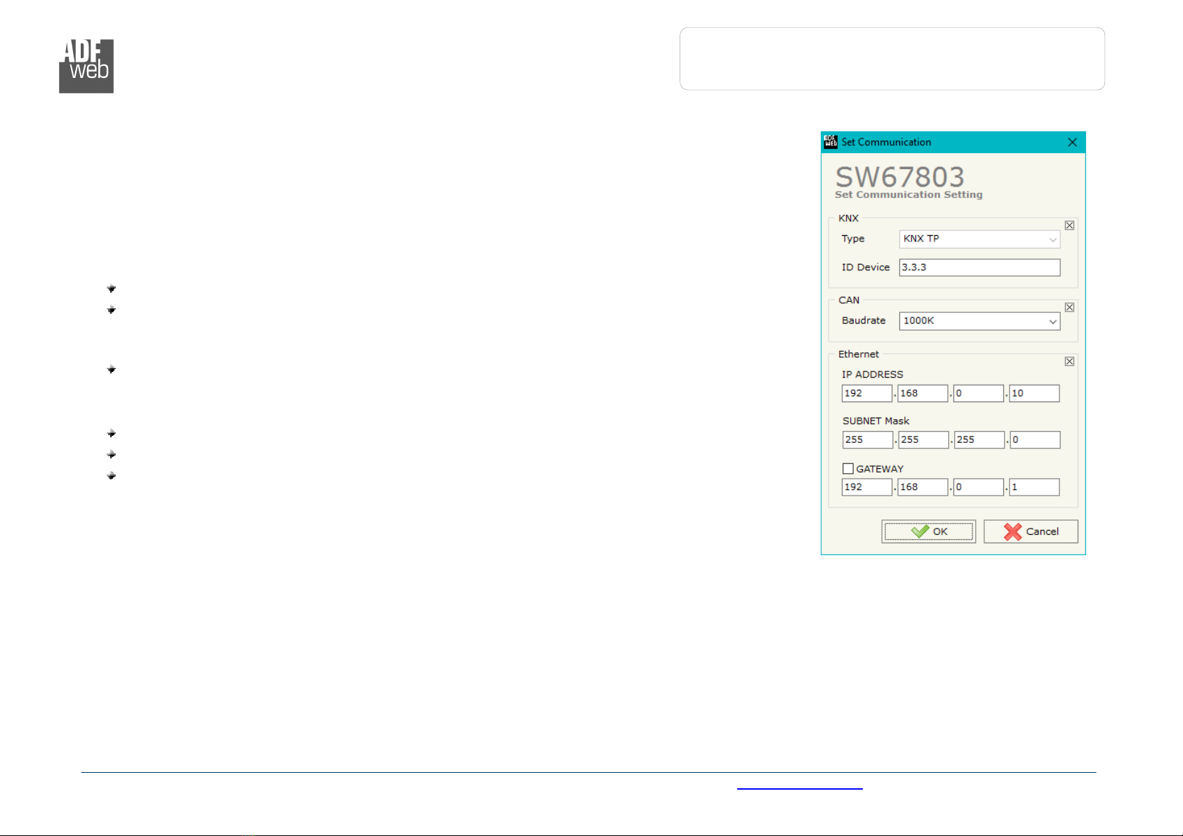Click the first GATEWAY field 192
The image size is (1183, 836).
pos(867,487)
